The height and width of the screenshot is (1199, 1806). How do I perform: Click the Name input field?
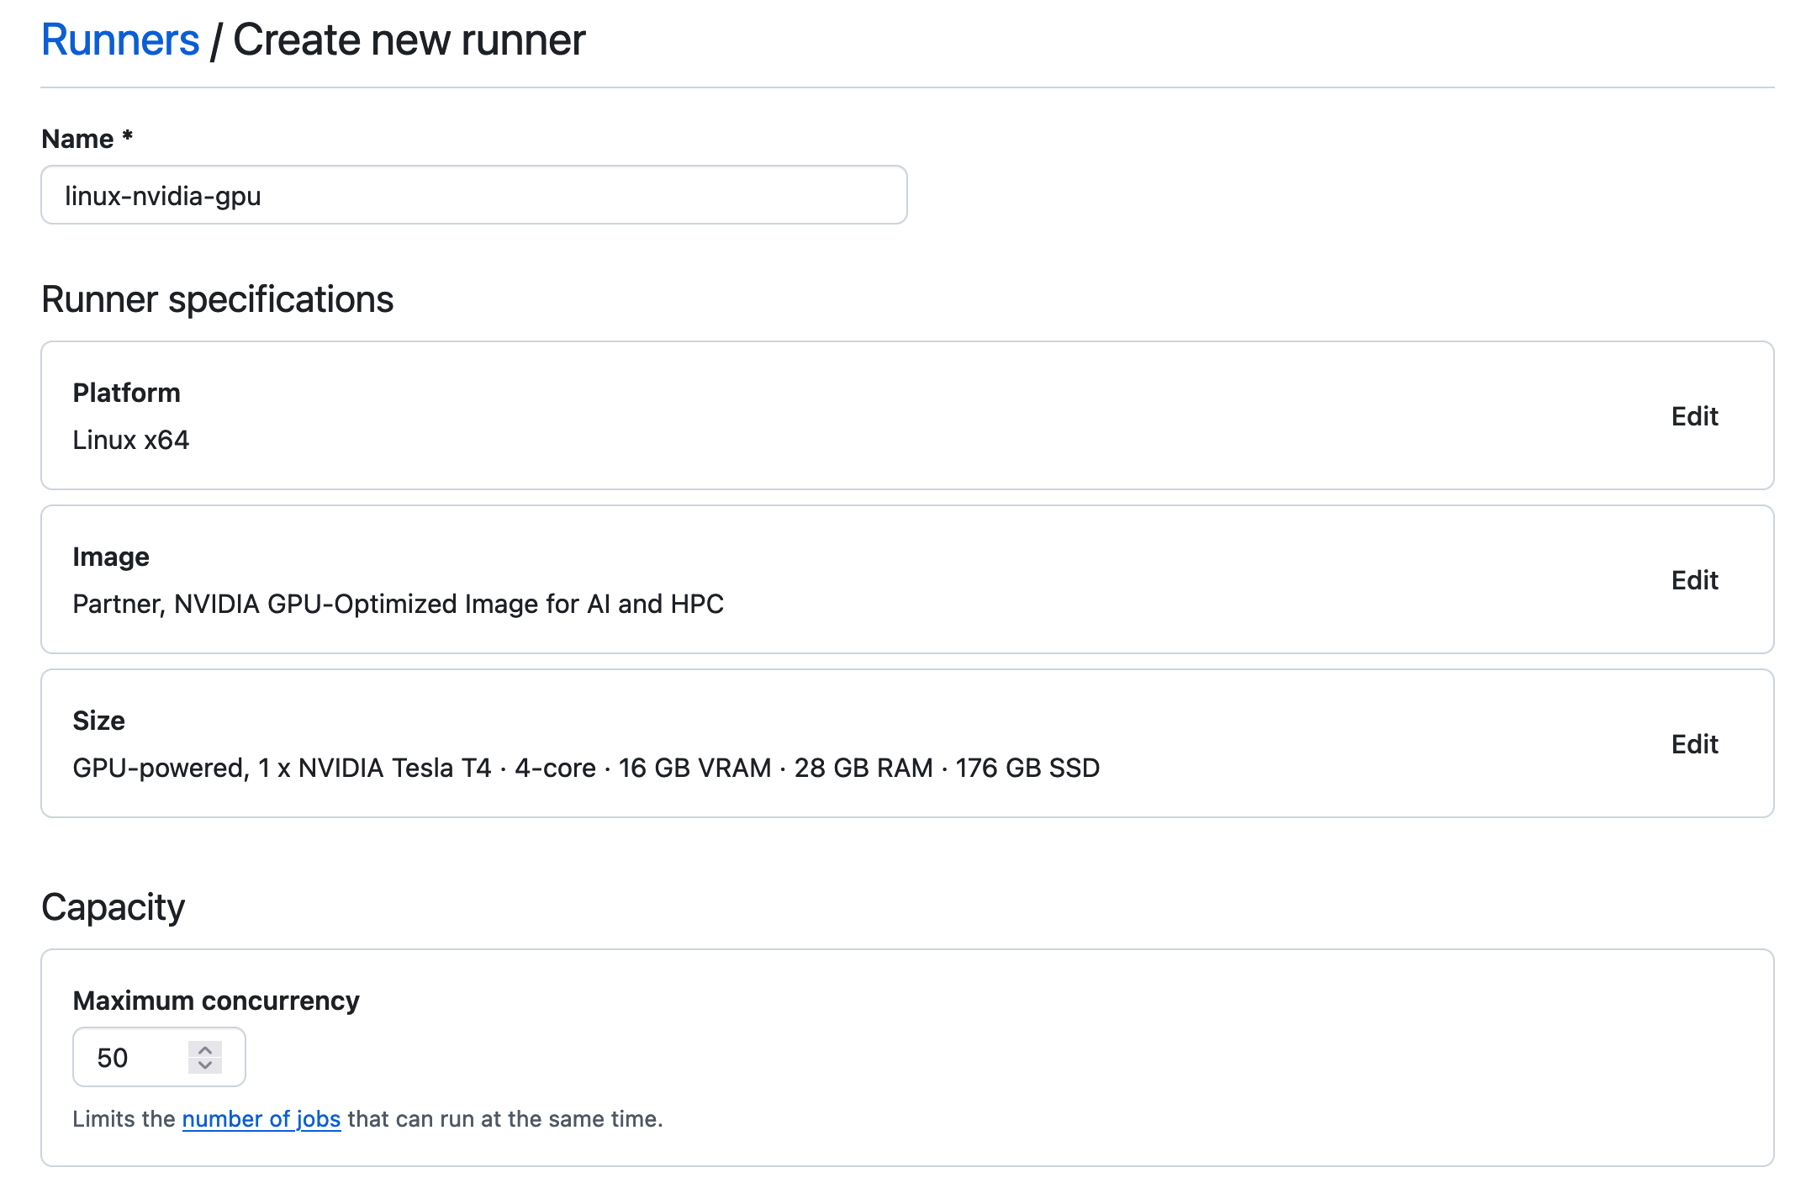(474, 195)
